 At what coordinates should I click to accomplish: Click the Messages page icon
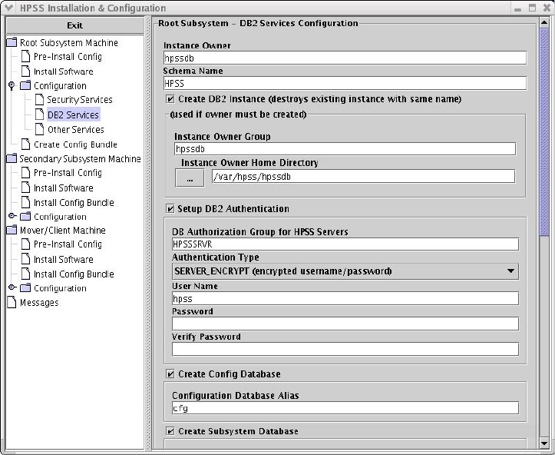click(12, 302)
